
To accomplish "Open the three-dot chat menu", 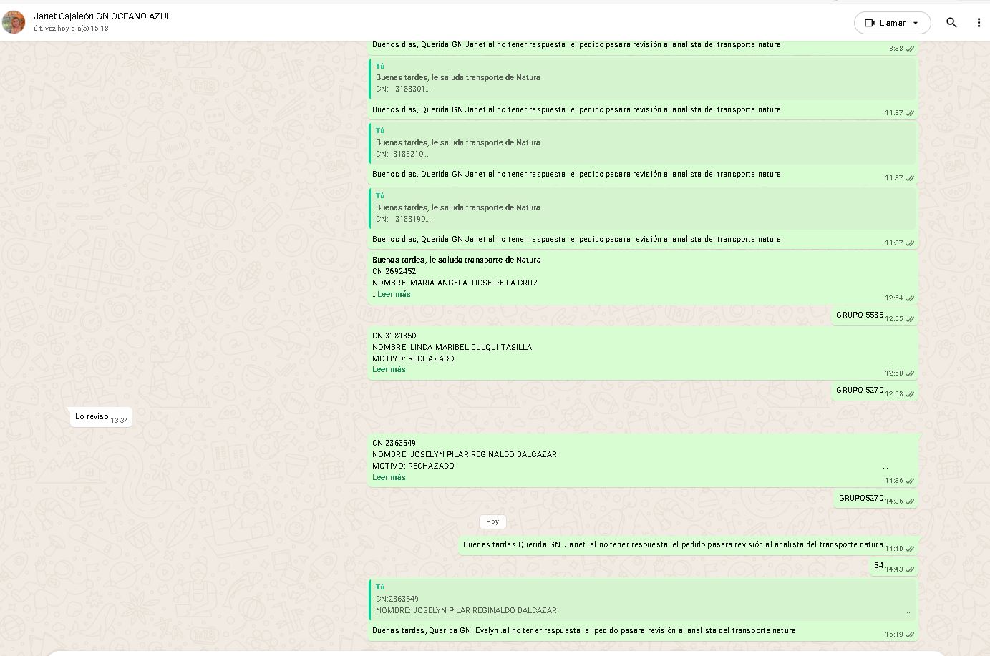I will (x=979, y=23).
